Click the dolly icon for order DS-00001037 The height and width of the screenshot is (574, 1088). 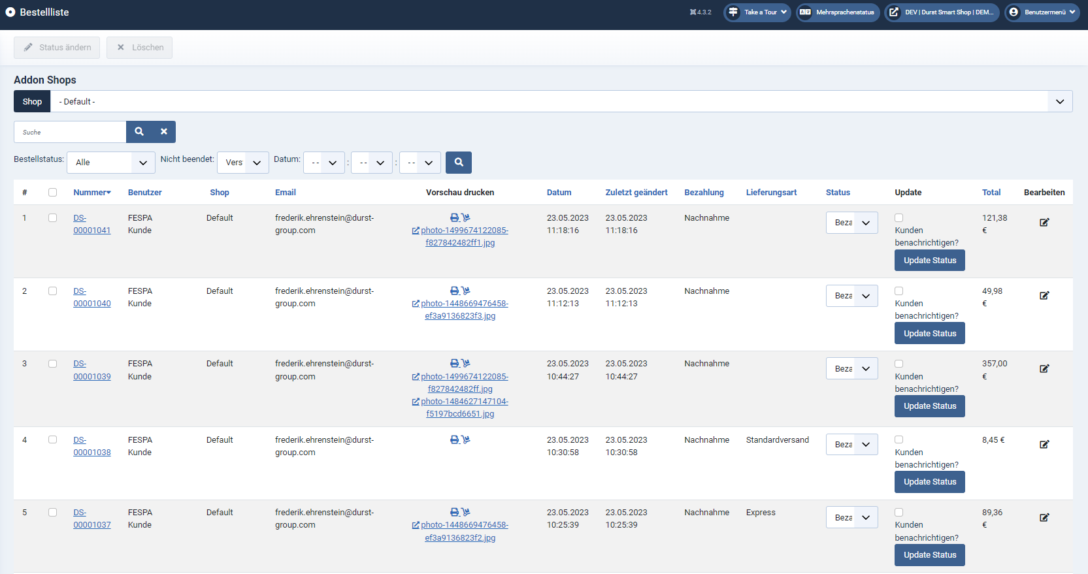coord(465,512)
